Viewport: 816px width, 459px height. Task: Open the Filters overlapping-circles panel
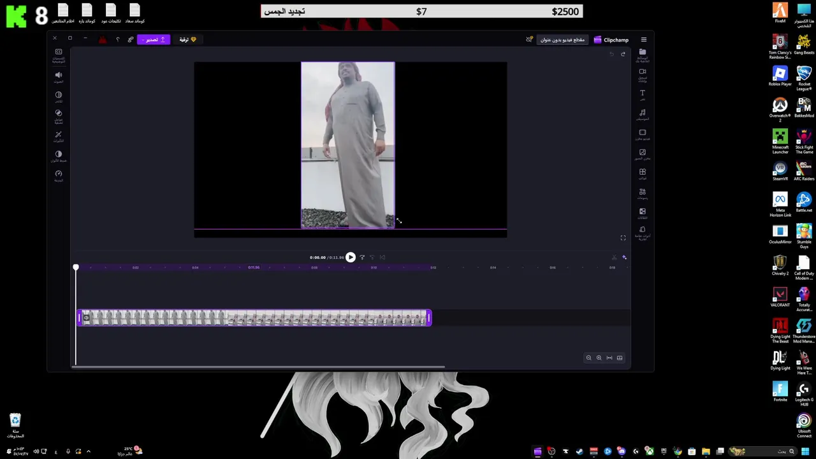coord(58,116)
